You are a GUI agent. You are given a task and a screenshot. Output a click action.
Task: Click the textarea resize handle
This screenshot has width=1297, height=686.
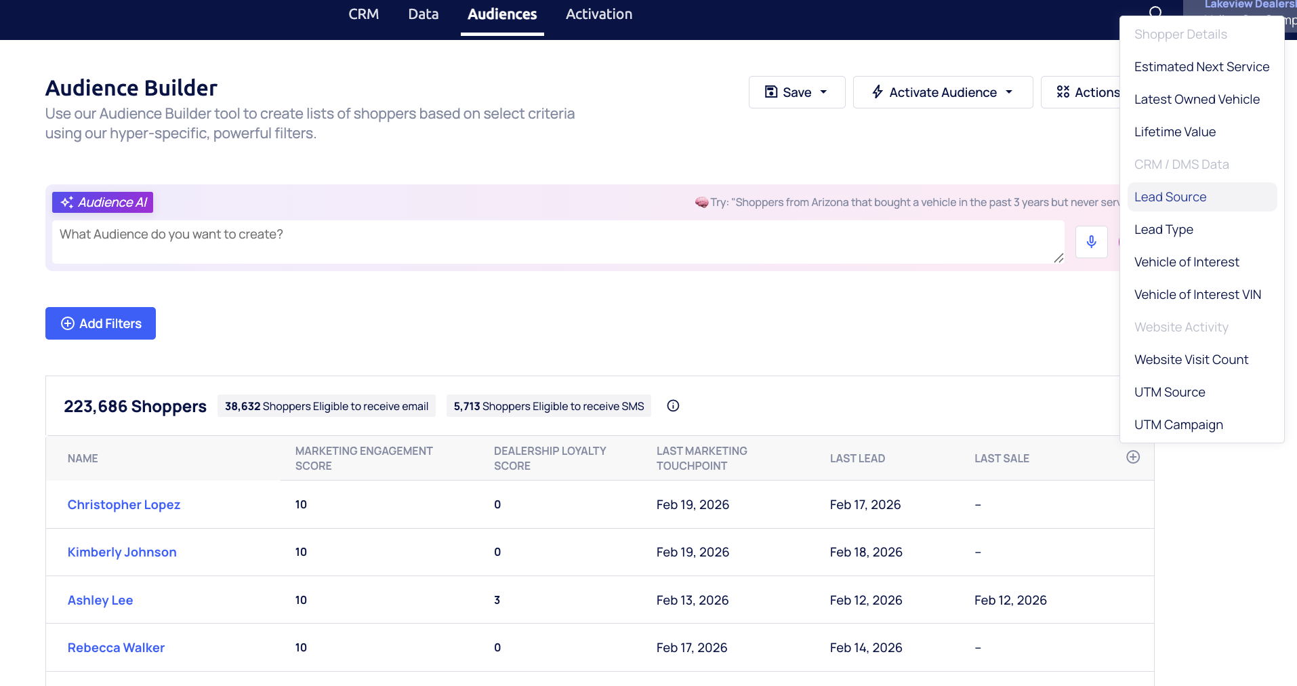tap(1059, 258)
